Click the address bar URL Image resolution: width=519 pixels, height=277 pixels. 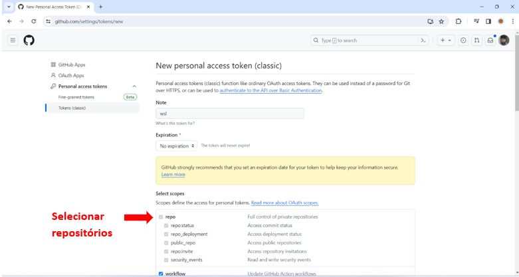[x=88, y=21]
